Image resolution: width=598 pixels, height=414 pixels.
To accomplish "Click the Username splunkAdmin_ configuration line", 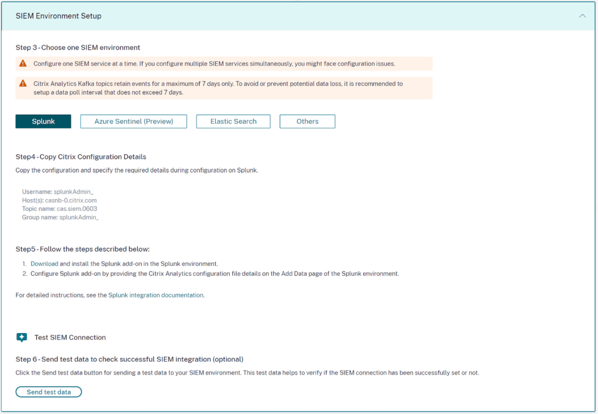I will click(x=57, y=192).
